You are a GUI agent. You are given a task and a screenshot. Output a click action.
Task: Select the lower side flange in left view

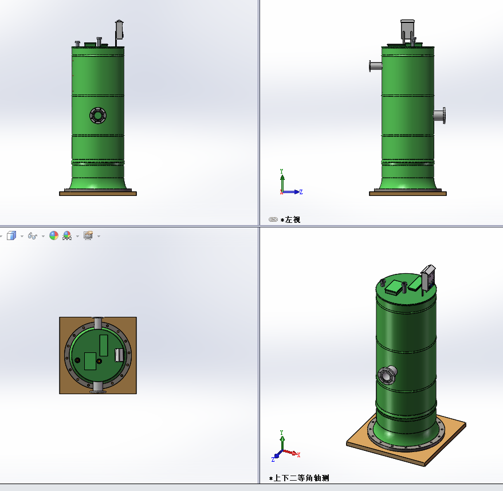[x=440, y=116]
